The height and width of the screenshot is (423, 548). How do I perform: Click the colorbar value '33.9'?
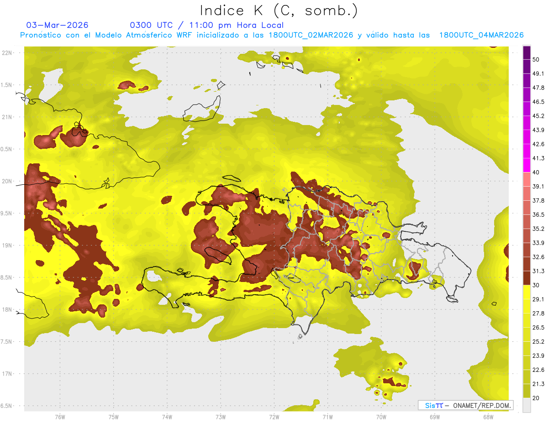pos(538,243)
